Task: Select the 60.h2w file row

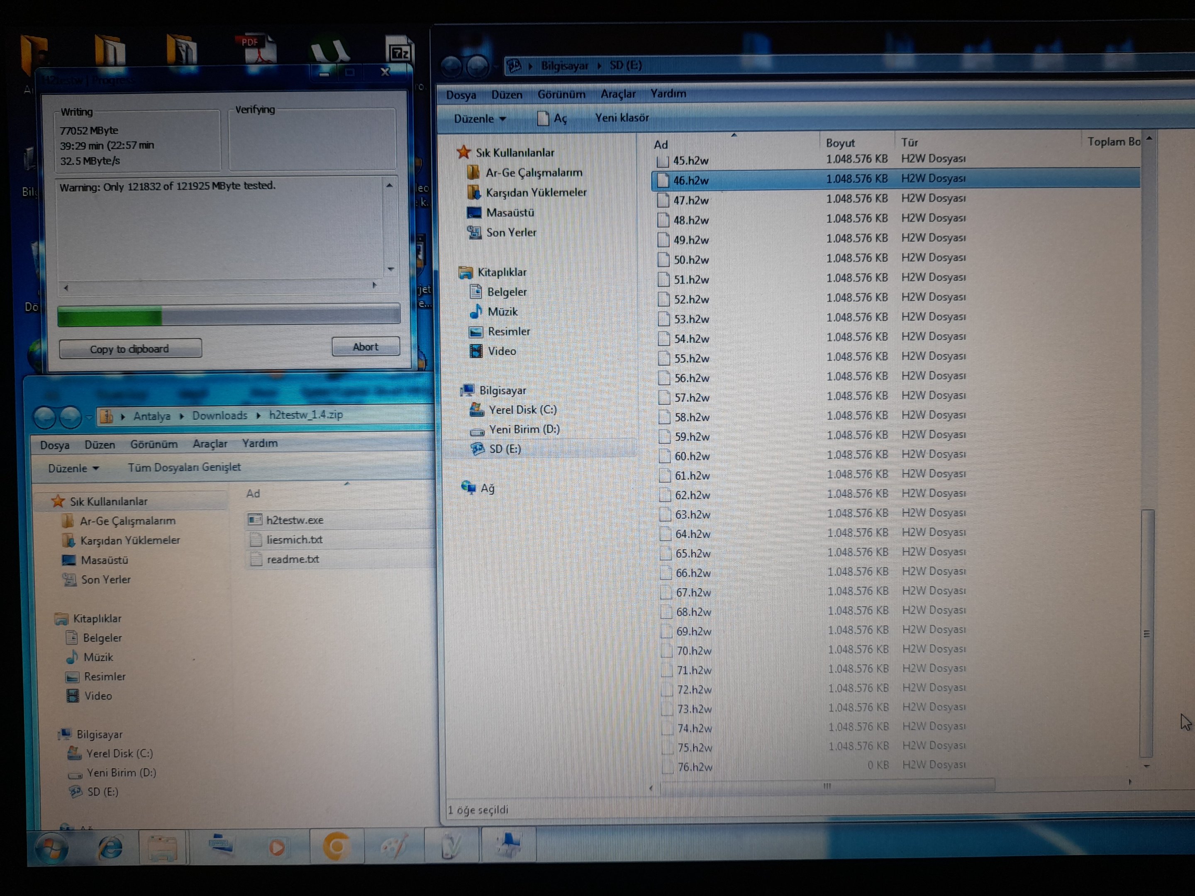Action: (692, 456)
